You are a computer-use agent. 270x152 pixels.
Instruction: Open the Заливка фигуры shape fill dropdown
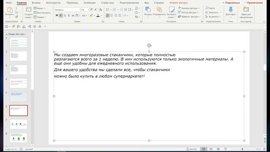click(x=189, y=8)
